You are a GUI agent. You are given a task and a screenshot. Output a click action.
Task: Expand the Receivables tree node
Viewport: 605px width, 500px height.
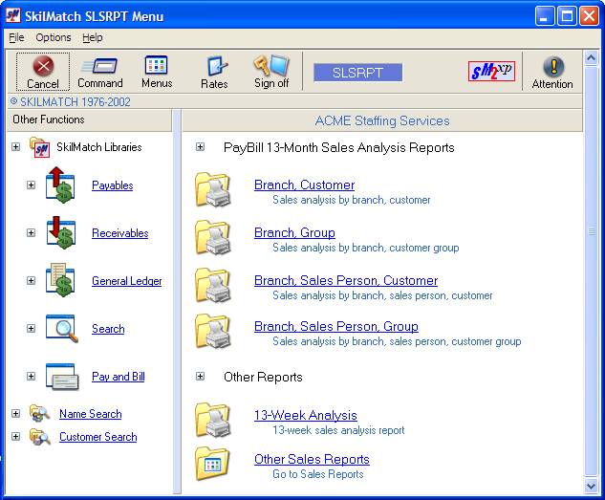(31, 232)
